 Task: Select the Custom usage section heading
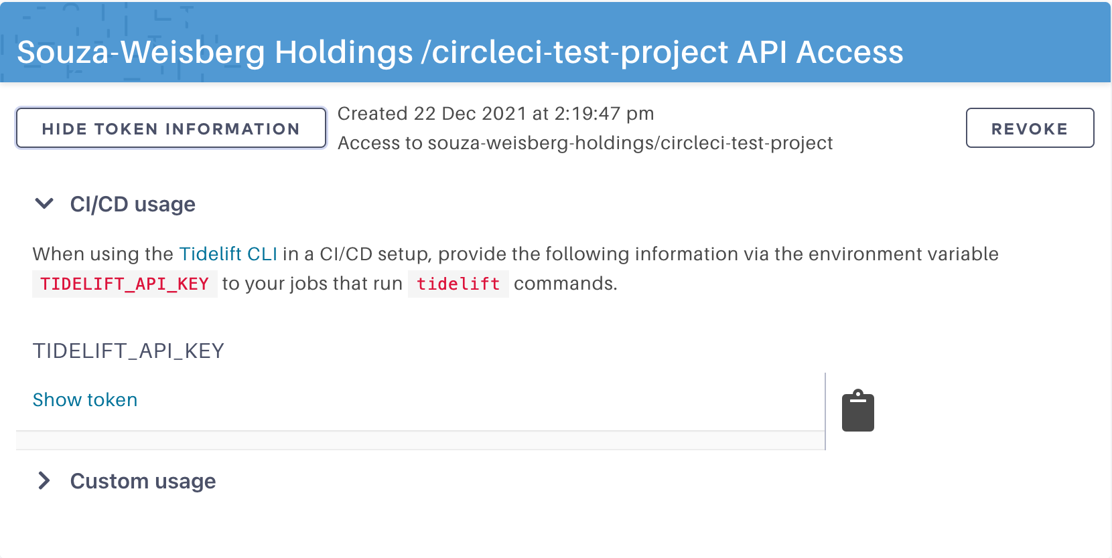pyautogui.click(x=143, y=481)
